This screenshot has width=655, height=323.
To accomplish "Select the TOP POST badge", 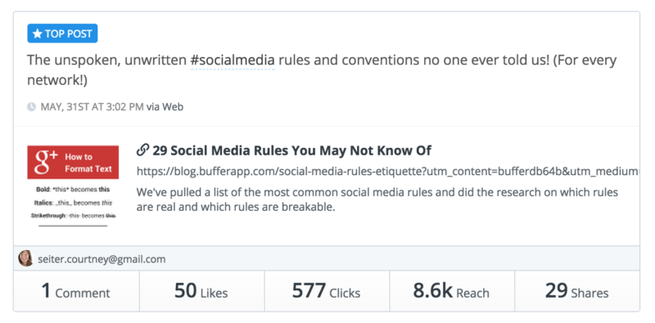I will pos(62,34).
